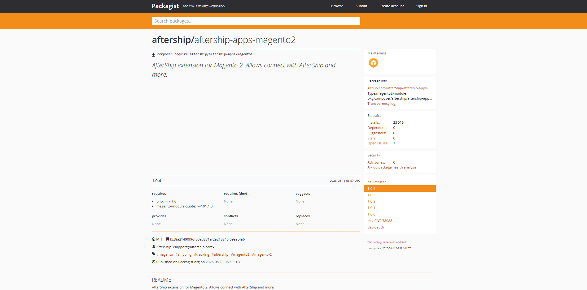Click the AfterShip maintainer avatar icon
Viewport: 587px width, 290px height.
coord(373,63)
